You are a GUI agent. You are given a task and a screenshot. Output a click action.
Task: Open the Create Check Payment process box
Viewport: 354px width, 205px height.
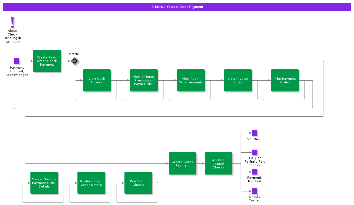click(183, 163)
